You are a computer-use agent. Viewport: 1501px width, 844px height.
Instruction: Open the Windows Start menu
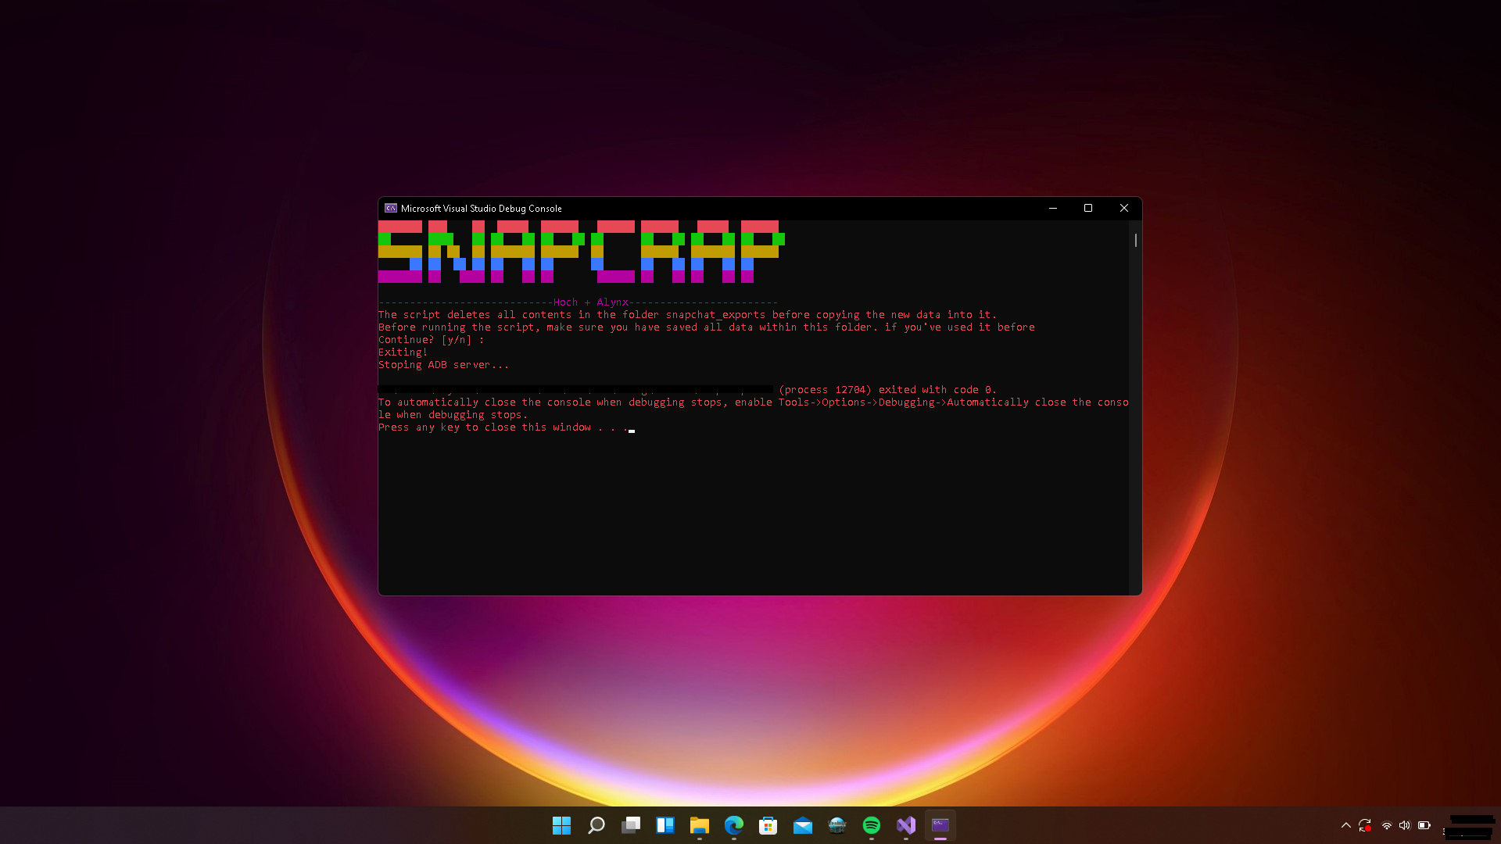(561, 825)
